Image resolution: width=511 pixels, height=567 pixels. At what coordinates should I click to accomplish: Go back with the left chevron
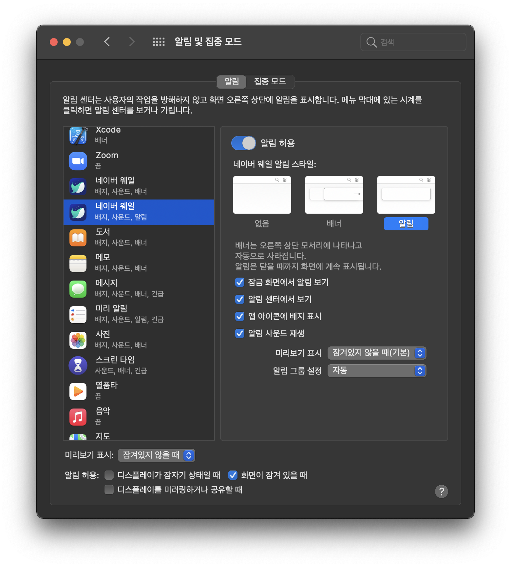(107, 42)
